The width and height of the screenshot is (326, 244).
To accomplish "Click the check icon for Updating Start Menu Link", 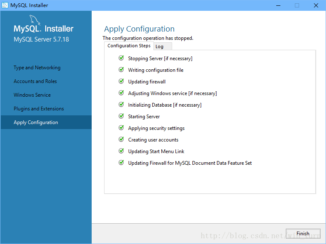I will [121, 151].
